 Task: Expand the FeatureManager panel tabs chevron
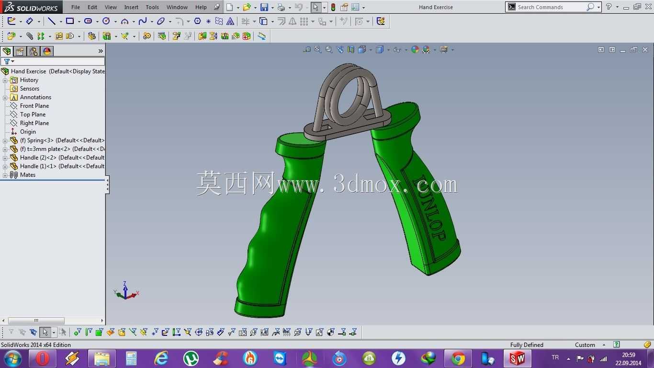coord(101,51)
